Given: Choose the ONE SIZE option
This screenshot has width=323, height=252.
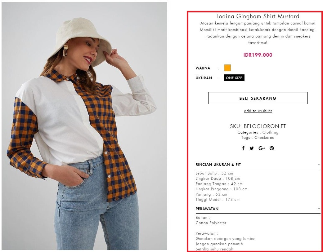Looking at the screenshot, I should (x=234, y=78).
